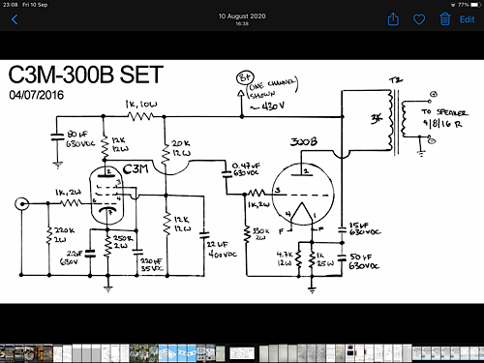Tap the '50µF 630VDC' capacitor label
Image resolution: width=484 pixels, height=363 pixels.
(364, 261)
